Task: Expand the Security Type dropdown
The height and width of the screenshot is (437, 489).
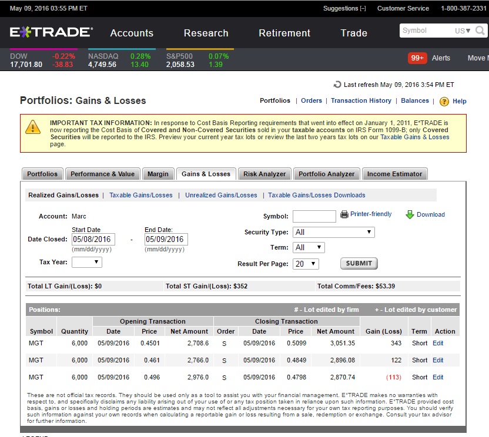Action: tap(333, 232)
